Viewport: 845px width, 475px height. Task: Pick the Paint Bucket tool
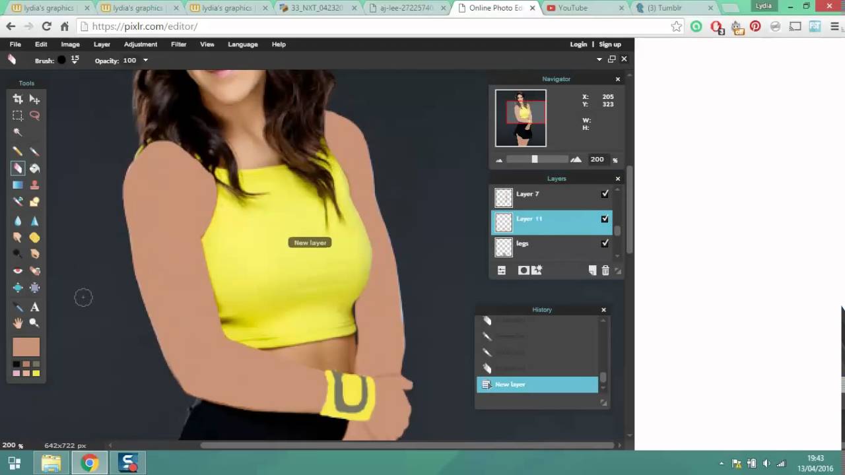34,169
